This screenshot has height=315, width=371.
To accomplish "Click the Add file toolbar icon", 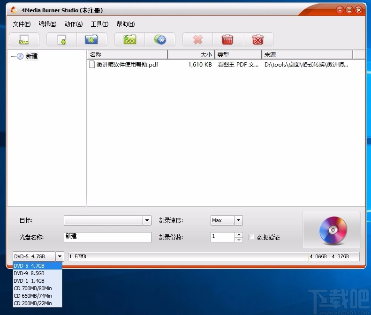I will coord(62,40).
